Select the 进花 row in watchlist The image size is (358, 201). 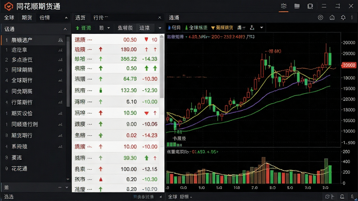point(33,50)
